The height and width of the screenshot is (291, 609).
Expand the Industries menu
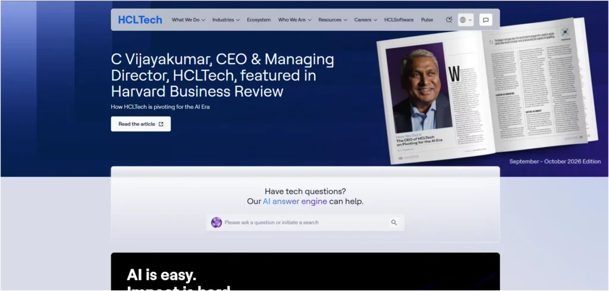(x=226, y=20)
